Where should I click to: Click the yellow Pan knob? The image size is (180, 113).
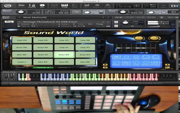click(x=139, y=38)
